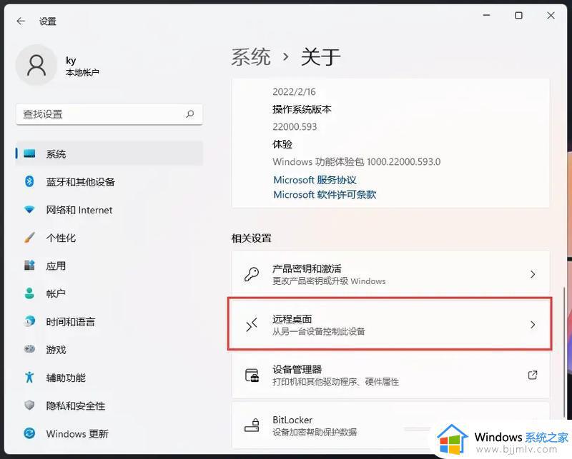This screenshot has width=572, height=459.
Task: Open 产品密钥和激活 card
Action: [390, 273]
